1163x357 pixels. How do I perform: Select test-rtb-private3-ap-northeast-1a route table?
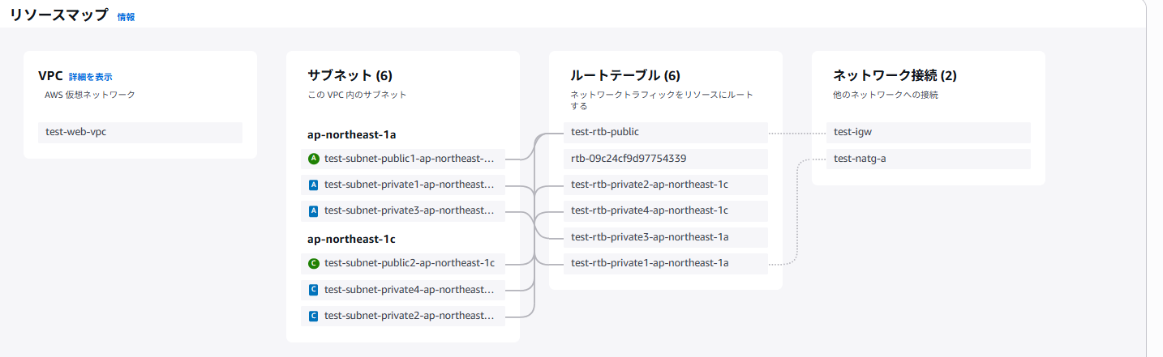coord(665,237)
